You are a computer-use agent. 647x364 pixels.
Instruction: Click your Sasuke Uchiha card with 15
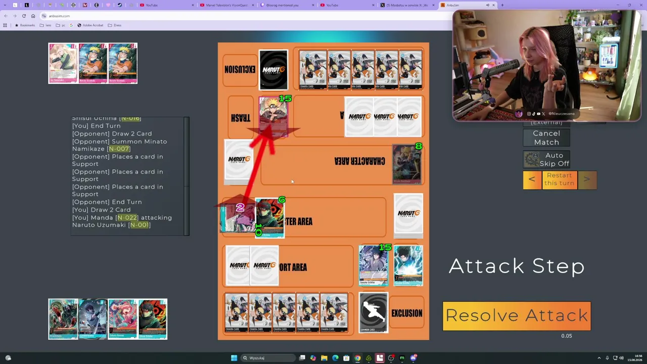[374, 265]
